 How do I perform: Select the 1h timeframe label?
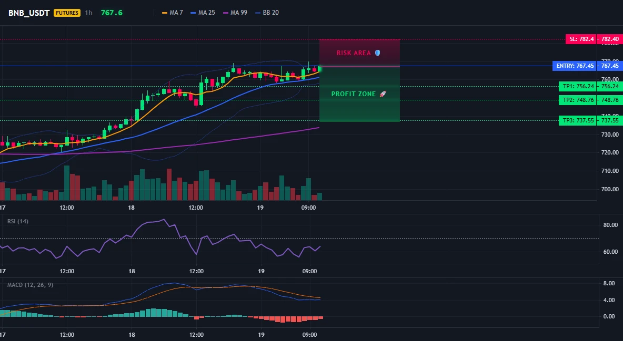point(88,13)
